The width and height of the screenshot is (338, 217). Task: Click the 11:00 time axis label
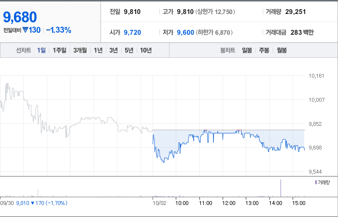click(205, 203)
